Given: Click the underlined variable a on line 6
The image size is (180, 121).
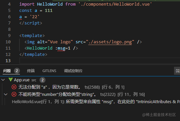Looking at the screenshot, I should coord(21,17).
